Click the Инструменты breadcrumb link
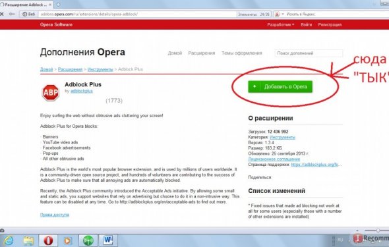 pyautogui.click(x=100, y=69)
